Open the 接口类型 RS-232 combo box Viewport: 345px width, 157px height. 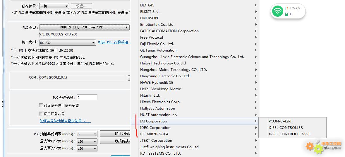click(x=68, y=43)
